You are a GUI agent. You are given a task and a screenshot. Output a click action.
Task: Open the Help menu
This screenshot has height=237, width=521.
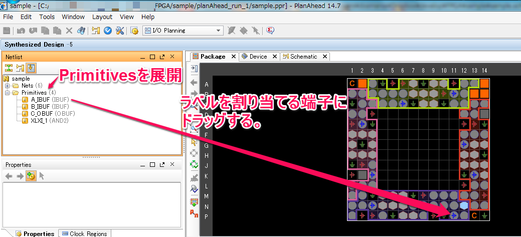(148, 17)
